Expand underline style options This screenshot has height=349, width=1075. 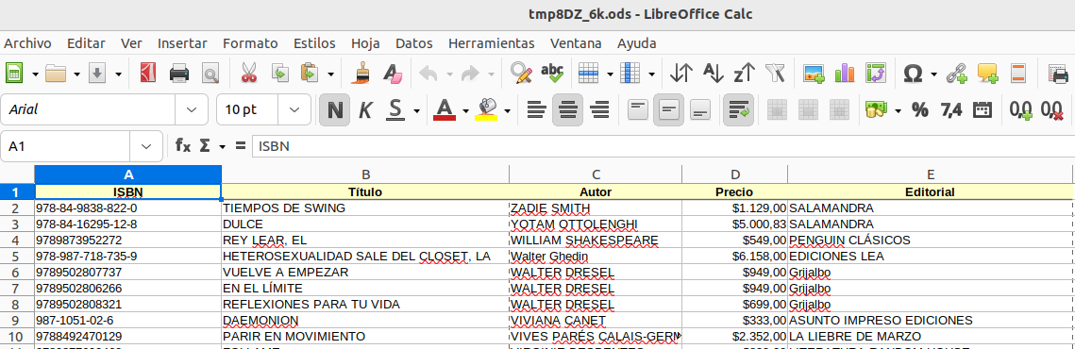click(416, 110)
